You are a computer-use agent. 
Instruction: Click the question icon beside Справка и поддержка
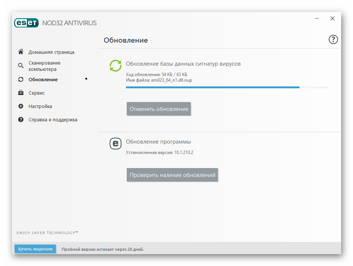click(21, 119)
